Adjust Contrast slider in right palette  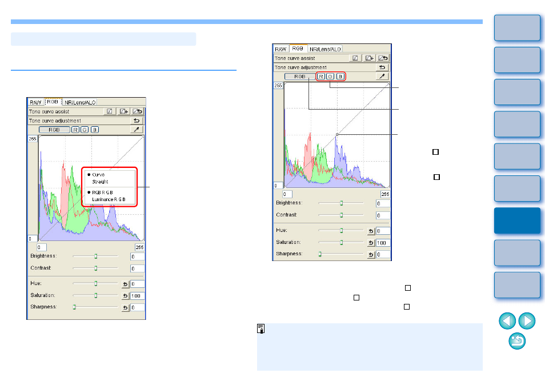[341, 215]
